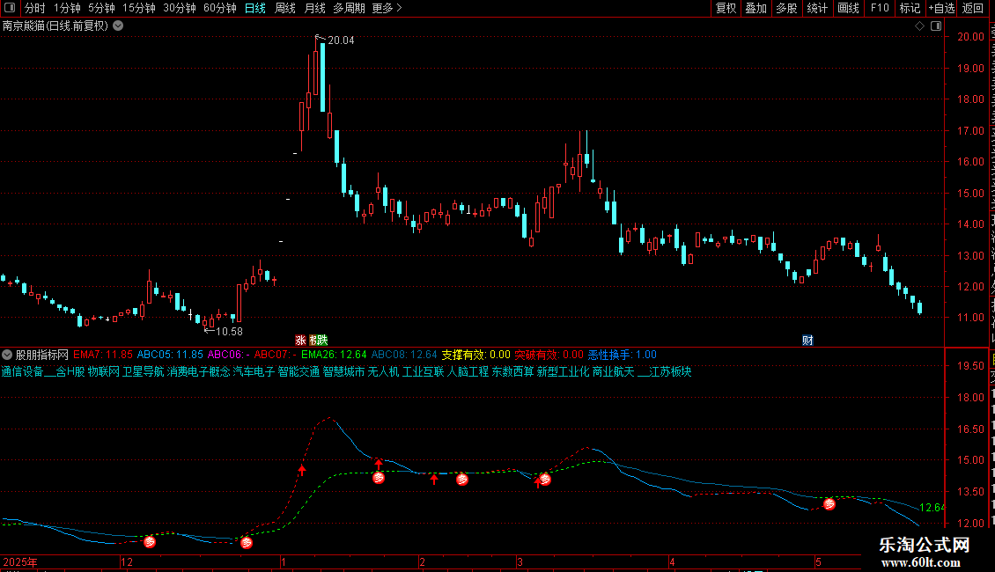The height and width of the screenshot is (572, 995).
Task: Open the F10 company info
Action: tap(879, 8)
